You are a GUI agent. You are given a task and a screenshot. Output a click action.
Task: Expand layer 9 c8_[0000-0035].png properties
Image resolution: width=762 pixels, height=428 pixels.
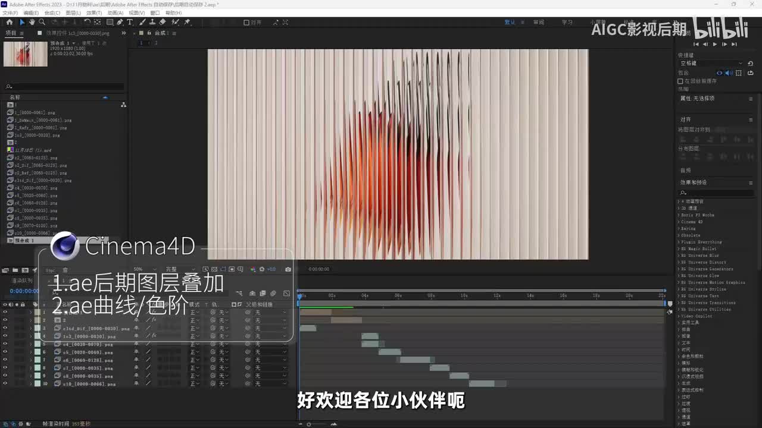click(x=31, y=376)
